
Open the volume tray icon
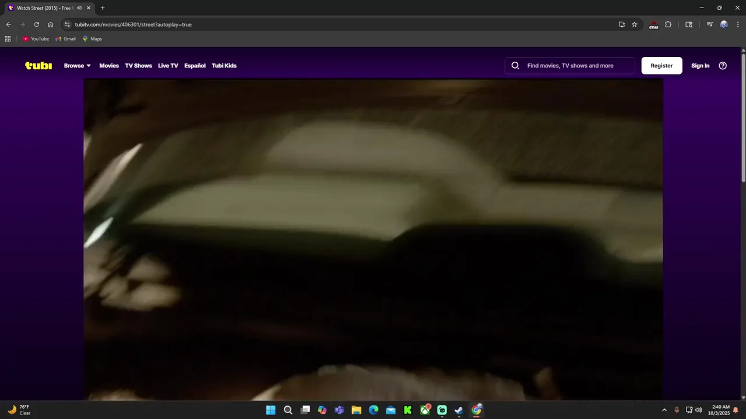point(699,410)
